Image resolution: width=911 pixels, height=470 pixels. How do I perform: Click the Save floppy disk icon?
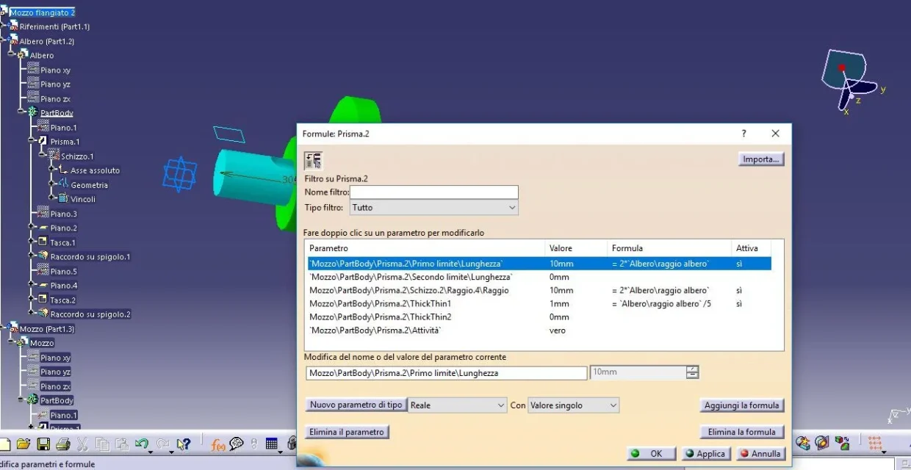(43, 444)
